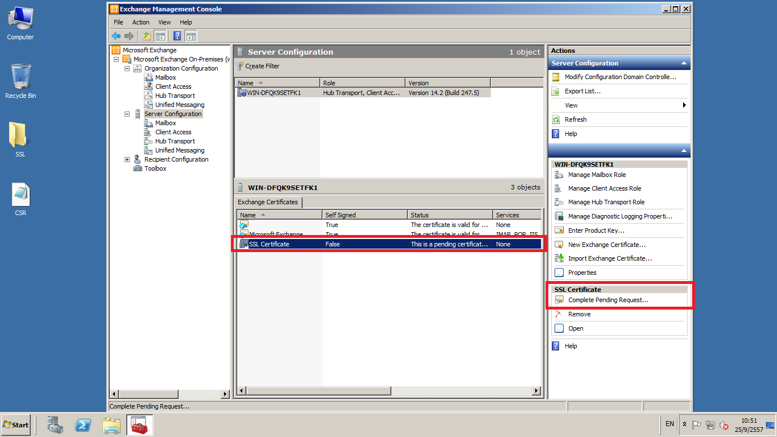Launch PowerShell from the taskbar
777x437 pixels.
click(x=84, y=425)
